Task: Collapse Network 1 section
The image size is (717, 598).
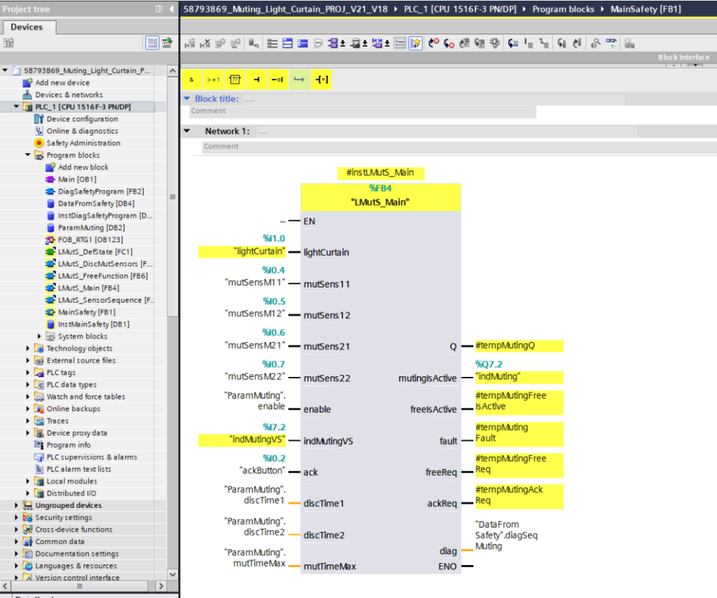Action: (186, 131)
